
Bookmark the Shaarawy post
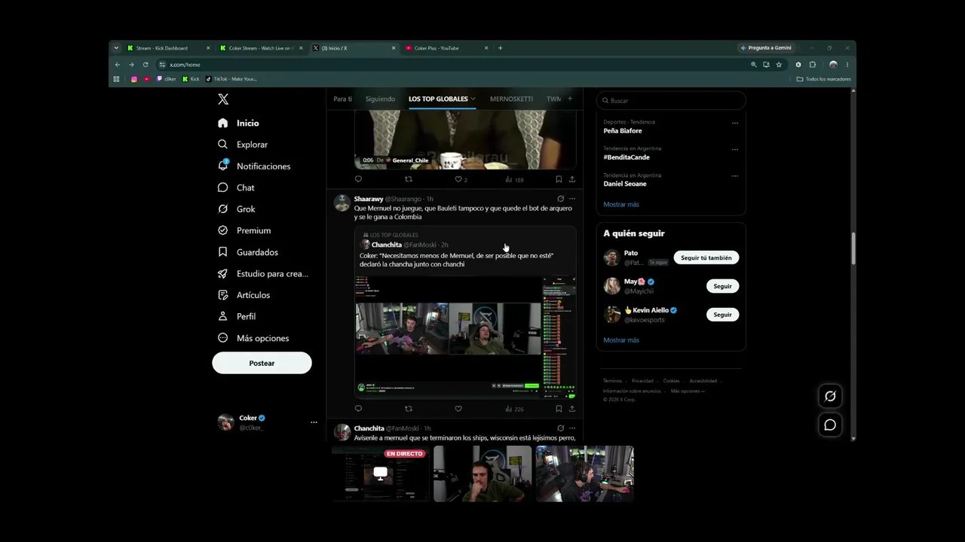559,409
